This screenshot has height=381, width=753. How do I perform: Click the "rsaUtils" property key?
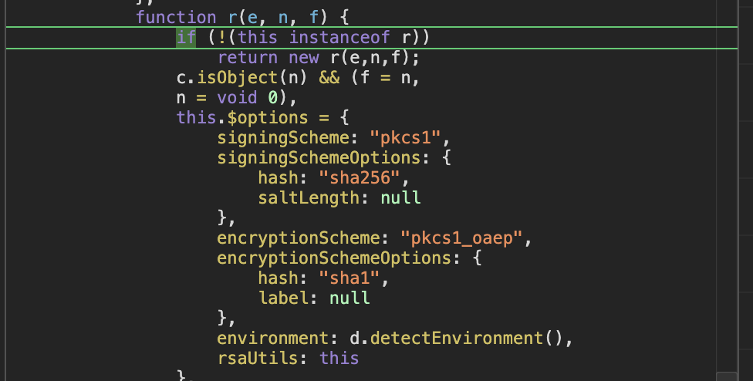[x=258, y=358]
